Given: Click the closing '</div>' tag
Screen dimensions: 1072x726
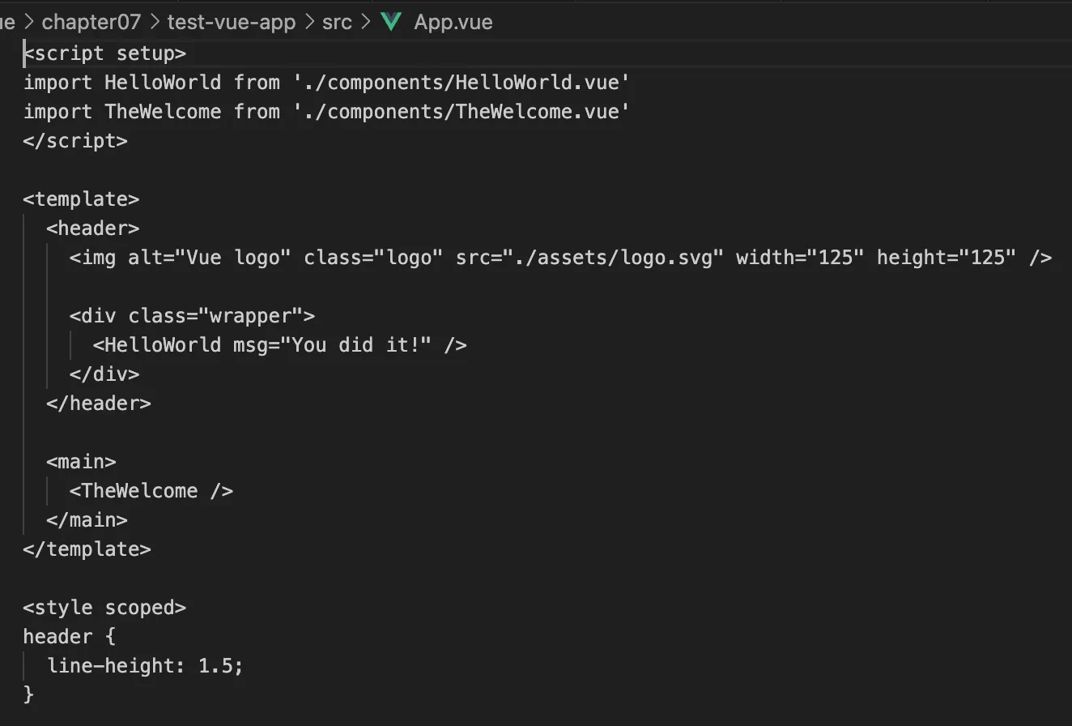Looking at the screenshot, I should pyautogui.click(x=104, y=374).
